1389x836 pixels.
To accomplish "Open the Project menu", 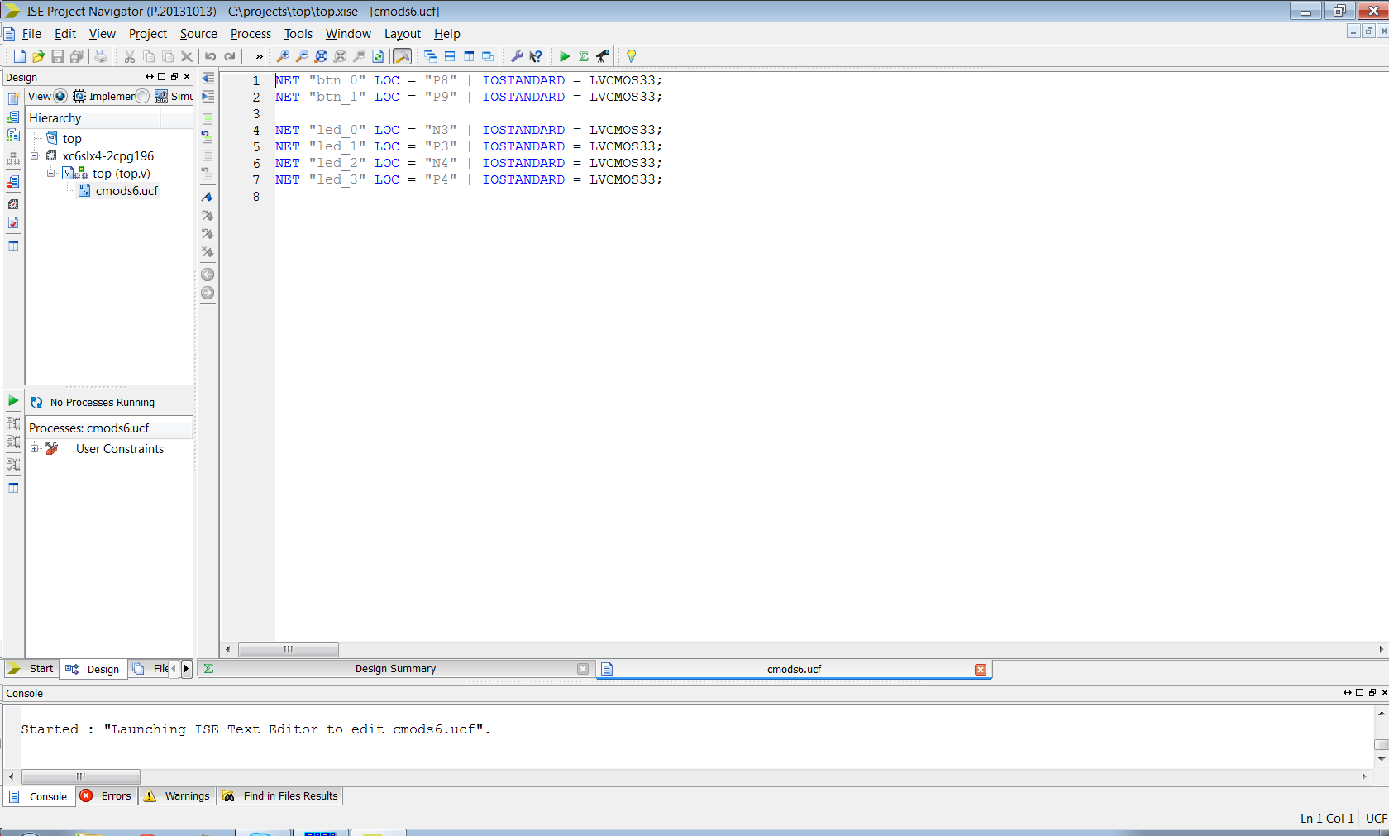I will pyautogui.click(x=148, y=34).
